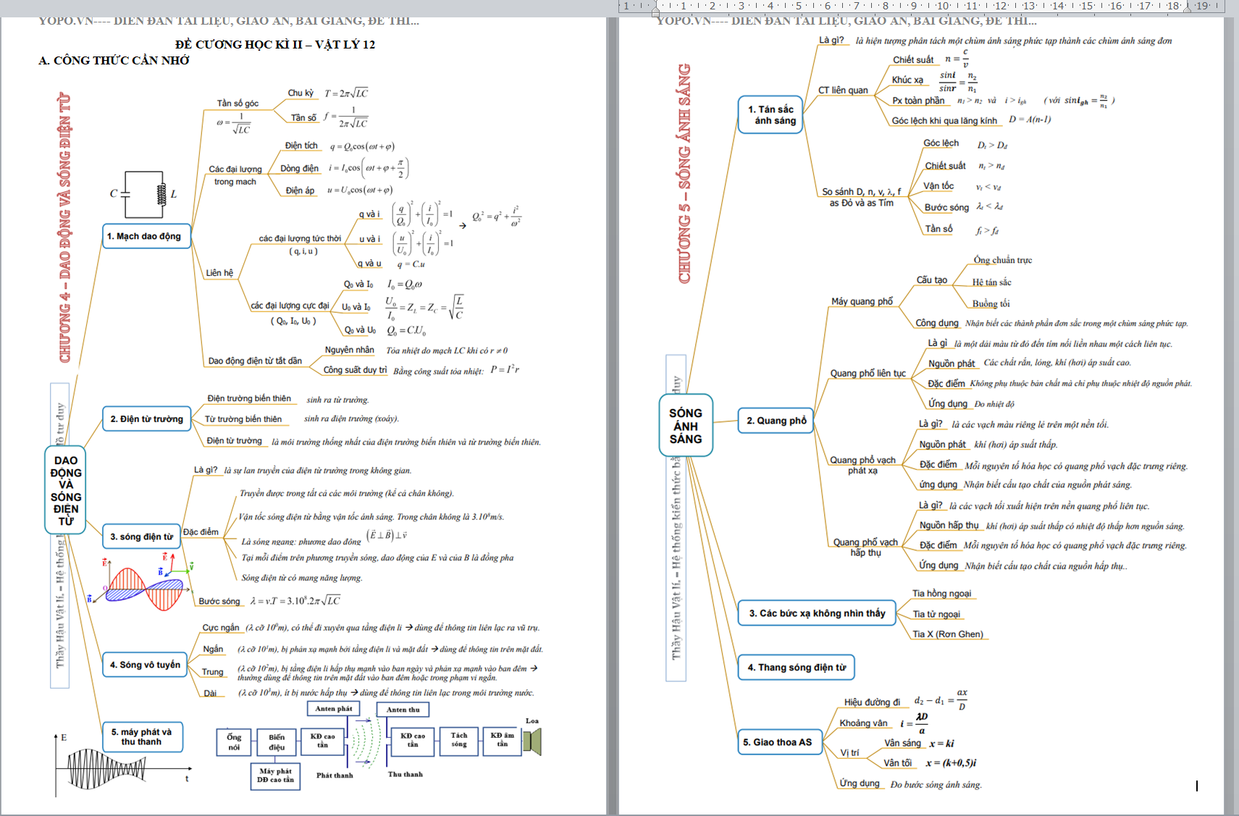Click the 'ĐỀ CƯƠNG HỌC KÌ II' title

[275, 44]
